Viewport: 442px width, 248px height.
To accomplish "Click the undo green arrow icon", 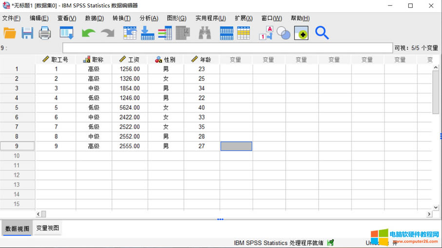I will (x=88, y=33).
